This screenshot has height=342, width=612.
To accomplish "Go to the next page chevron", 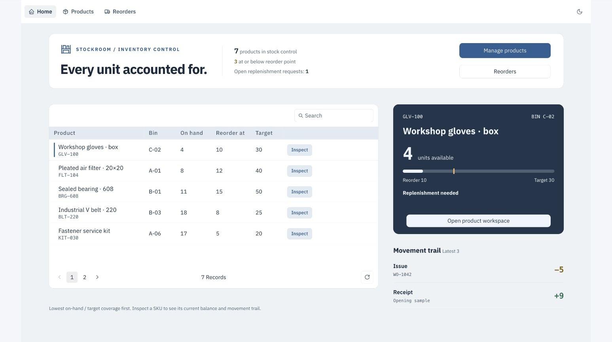I will pyautogui.click(x=97, y=277).
